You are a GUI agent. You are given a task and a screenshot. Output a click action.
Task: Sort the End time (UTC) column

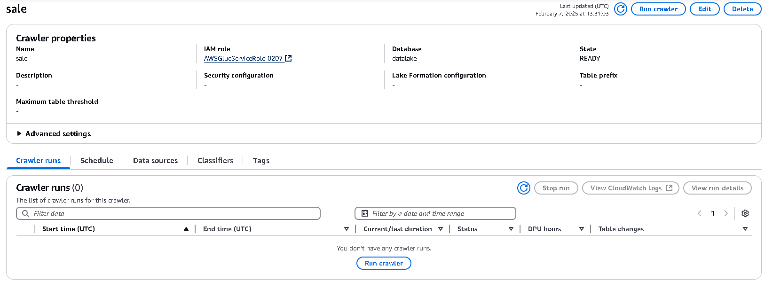(347, 229)
